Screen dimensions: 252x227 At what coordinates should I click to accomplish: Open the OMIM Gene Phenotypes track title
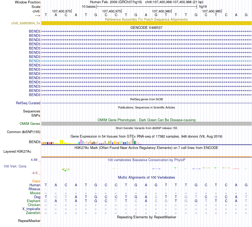(x=146, y=120)
